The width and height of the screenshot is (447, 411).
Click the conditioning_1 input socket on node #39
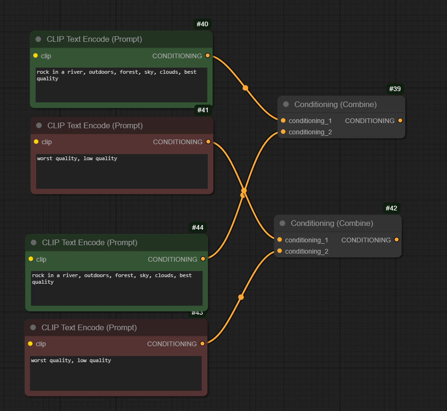(284, 121)
